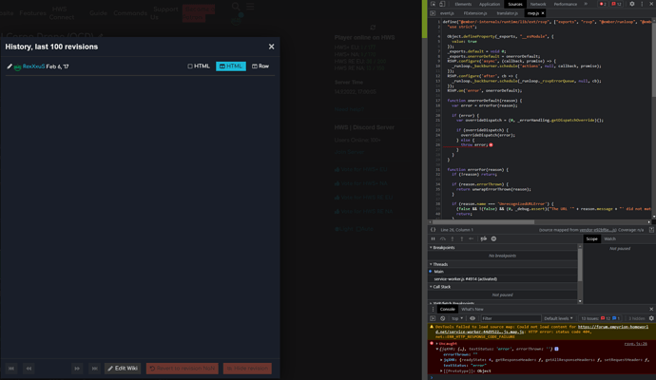Click the coverage icon in status bar

click(x=651, y=230)
